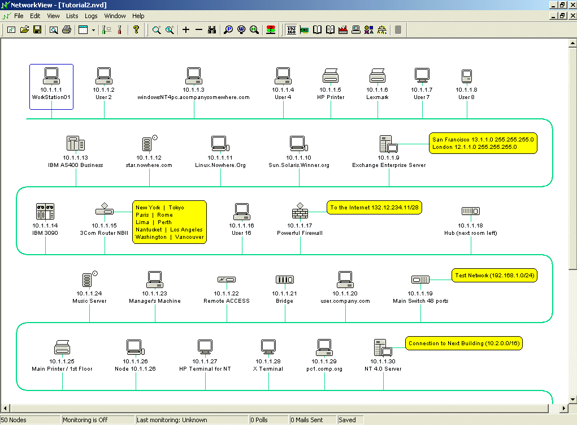Click the Connection to Next Building note
Image resolution: width=577 pixels, height=425 pixels.
coord(465,344)
